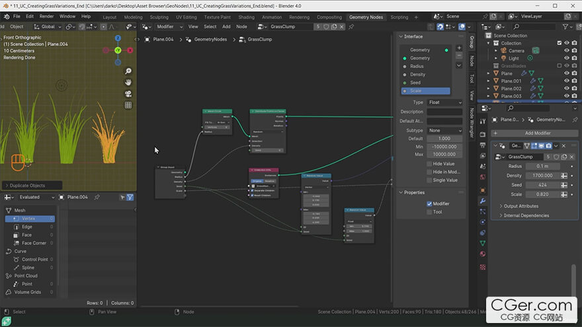Image resolution: width=582 pixels, height=327 pixels.
Task: Click the Default value 1.000 field
Action: (444, 139)
